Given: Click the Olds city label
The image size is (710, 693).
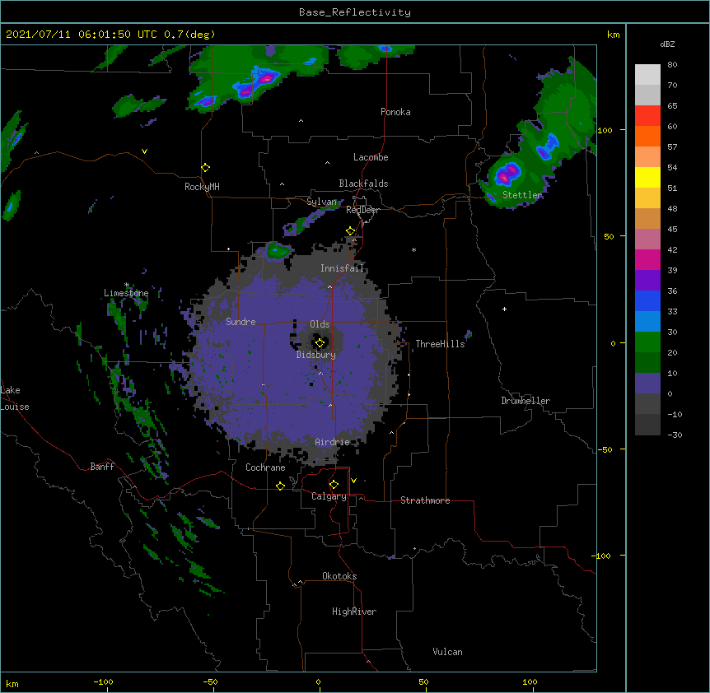Looking at the screenshot, I should click(320, 324).
